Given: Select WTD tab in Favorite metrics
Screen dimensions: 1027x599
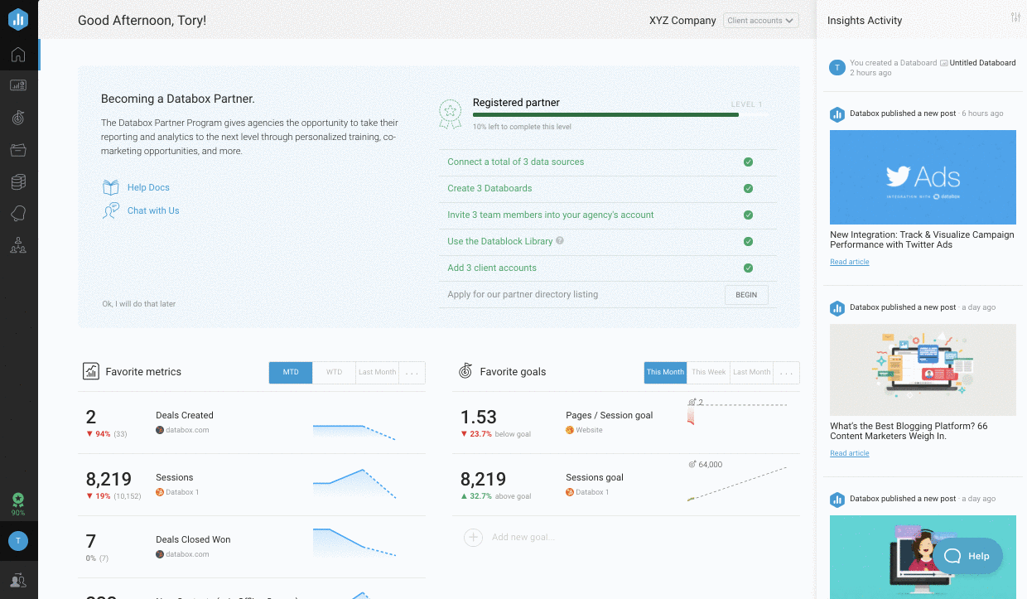Looking at the screenshot, I should [334, 373].
